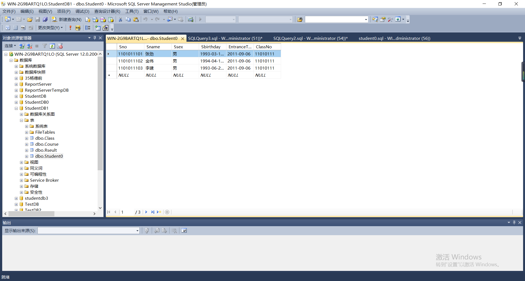
Task: Show the Diagram pane icon
Action: [8, 28]
